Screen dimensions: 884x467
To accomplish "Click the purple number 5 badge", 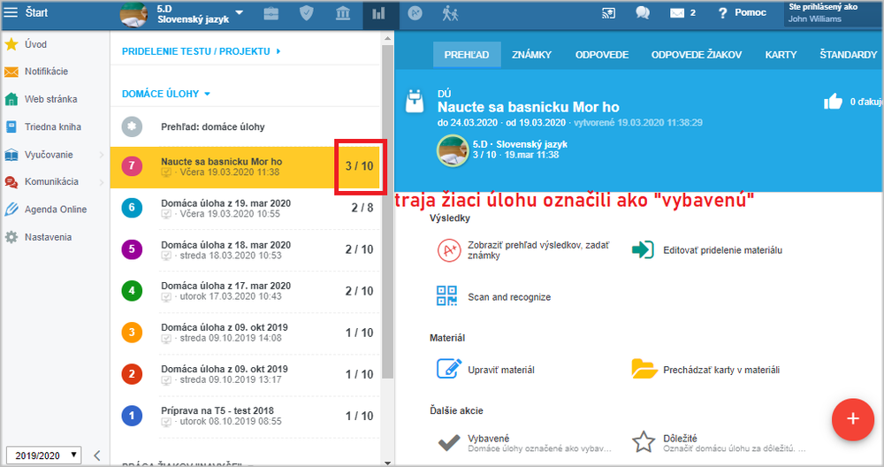I will 132,249.
